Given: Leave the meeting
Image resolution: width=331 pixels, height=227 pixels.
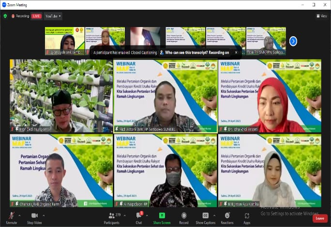Looking at the screenshot, I should 319,218.
